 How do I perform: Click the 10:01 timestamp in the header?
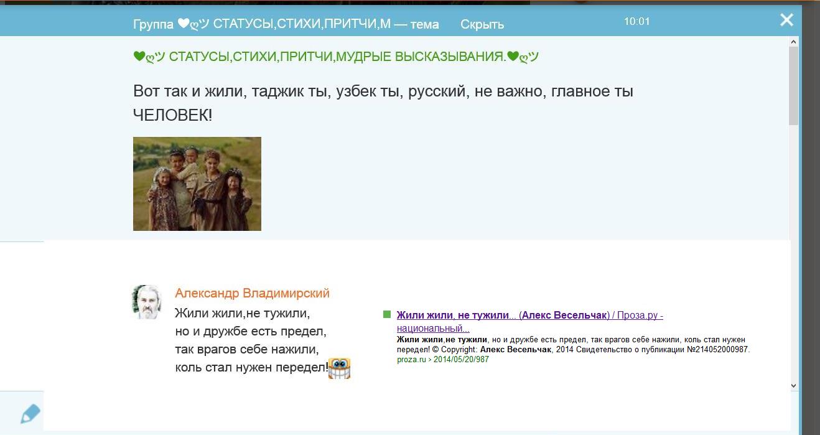pyautogui.click(x=636, y=21)
